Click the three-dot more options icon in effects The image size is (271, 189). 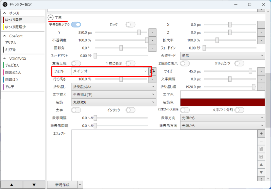(261, 179)
